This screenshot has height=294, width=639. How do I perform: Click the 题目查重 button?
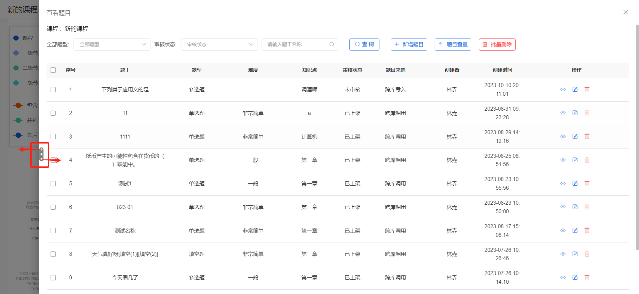[x=453, y=45]
